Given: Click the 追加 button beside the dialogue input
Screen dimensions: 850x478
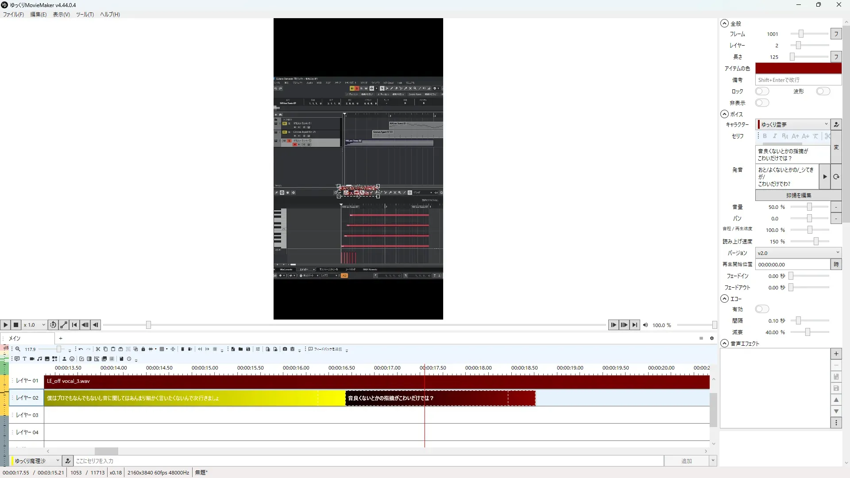Looking at the screenshot, I should click(686, 461).
